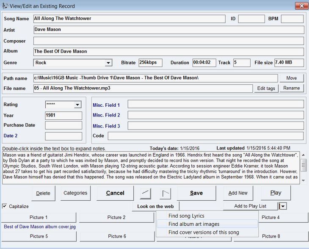Click the Date 2 input field
This screenshot has width=309, height=249.
coord(63,136)
